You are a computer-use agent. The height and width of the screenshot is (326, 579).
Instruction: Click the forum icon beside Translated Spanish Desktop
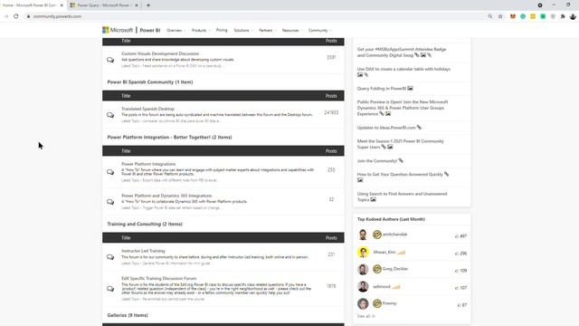110,115
